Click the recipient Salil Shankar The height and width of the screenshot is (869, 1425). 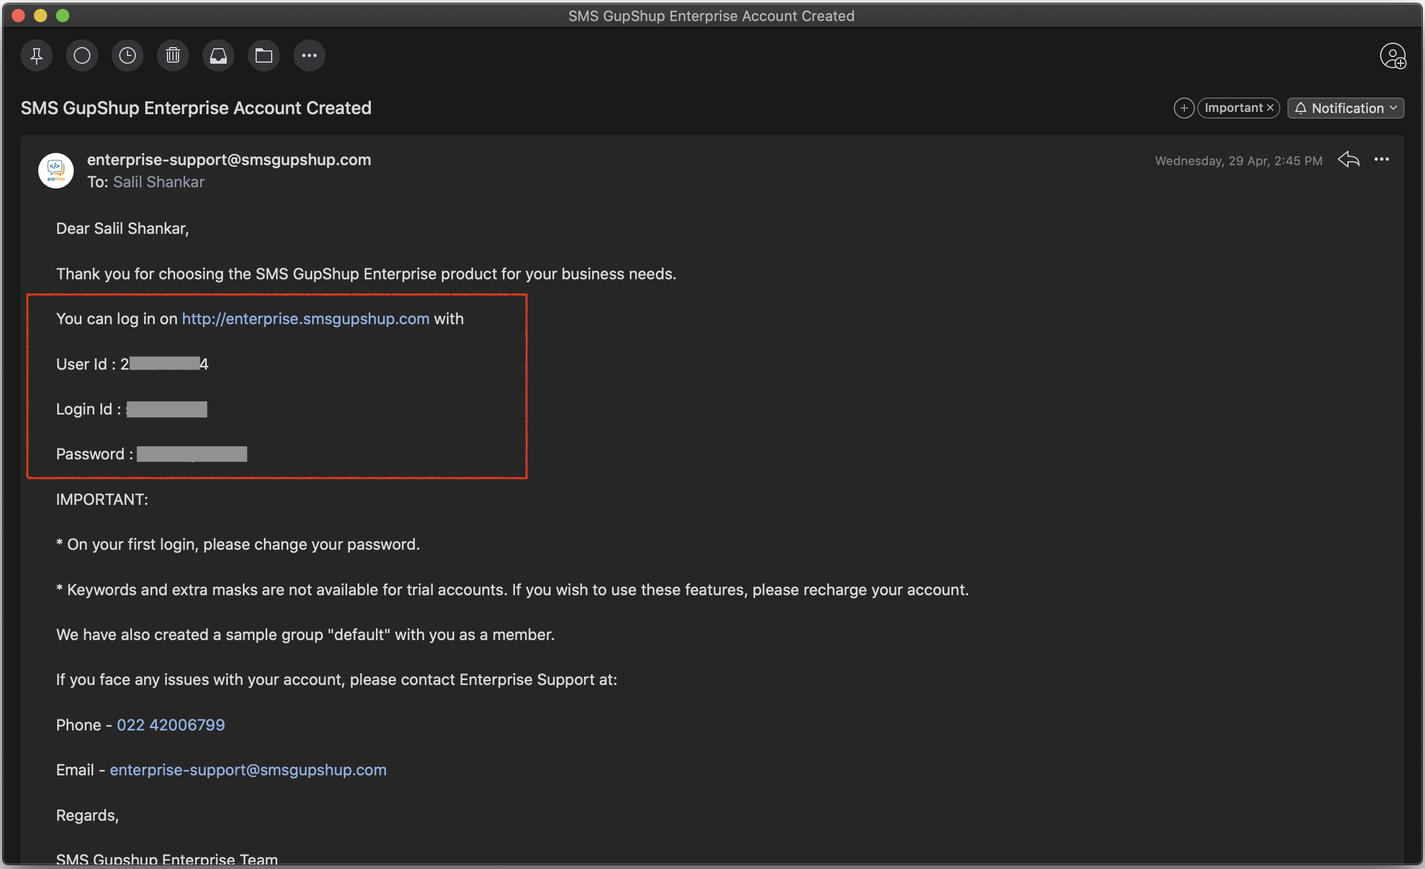pyautogui.click(x=159, y=182)
